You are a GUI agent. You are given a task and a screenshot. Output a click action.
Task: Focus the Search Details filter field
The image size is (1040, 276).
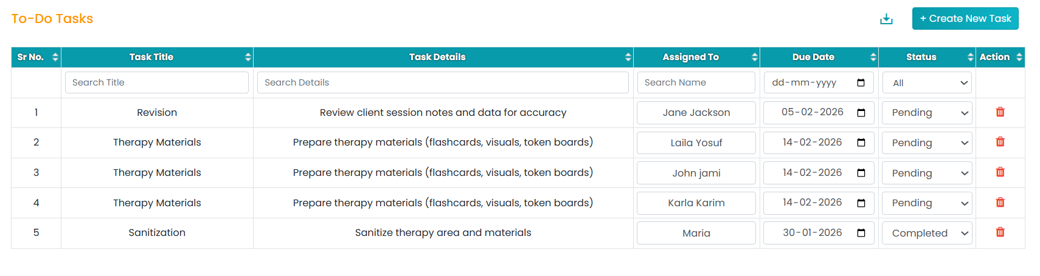click(x=443, y=82)
